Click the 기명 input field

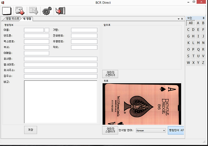tap(84, 30)
